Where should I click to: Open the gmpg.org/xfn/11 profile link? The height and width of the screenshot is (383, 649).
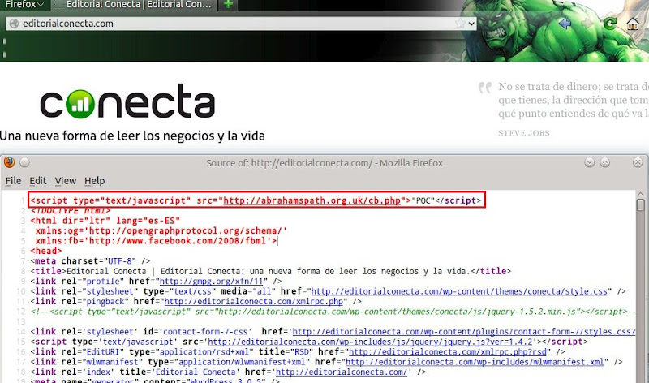click(212, 282)
